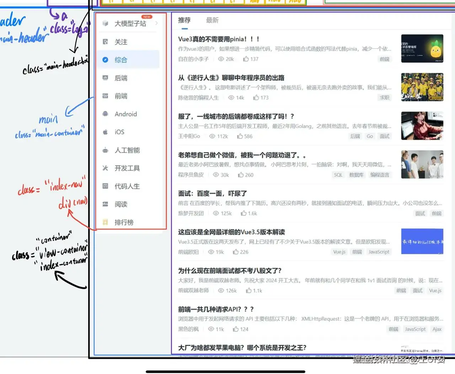Click the view eye icon showing 125k
This screenshot has height=374, width=455.
tap(216, 213)
